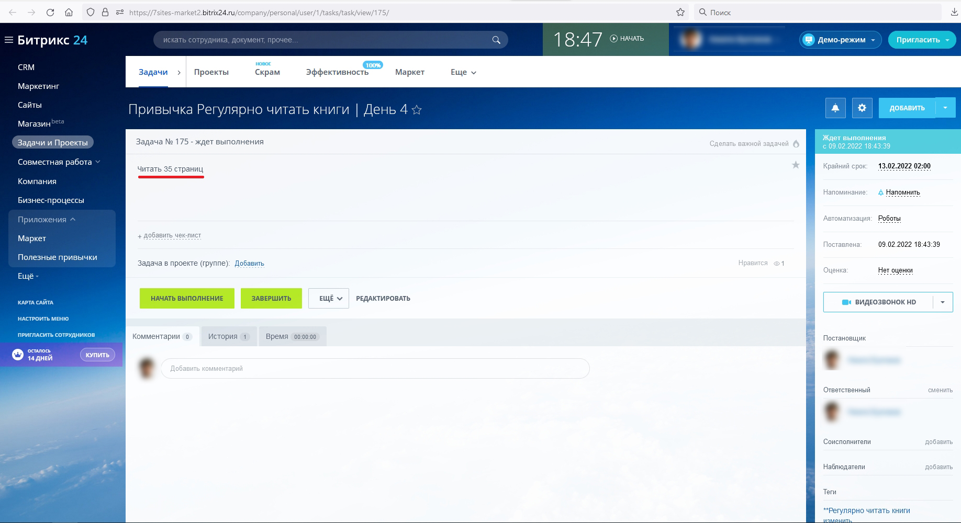
Task: Mark task important with flame icon
Action: point(796,144)
